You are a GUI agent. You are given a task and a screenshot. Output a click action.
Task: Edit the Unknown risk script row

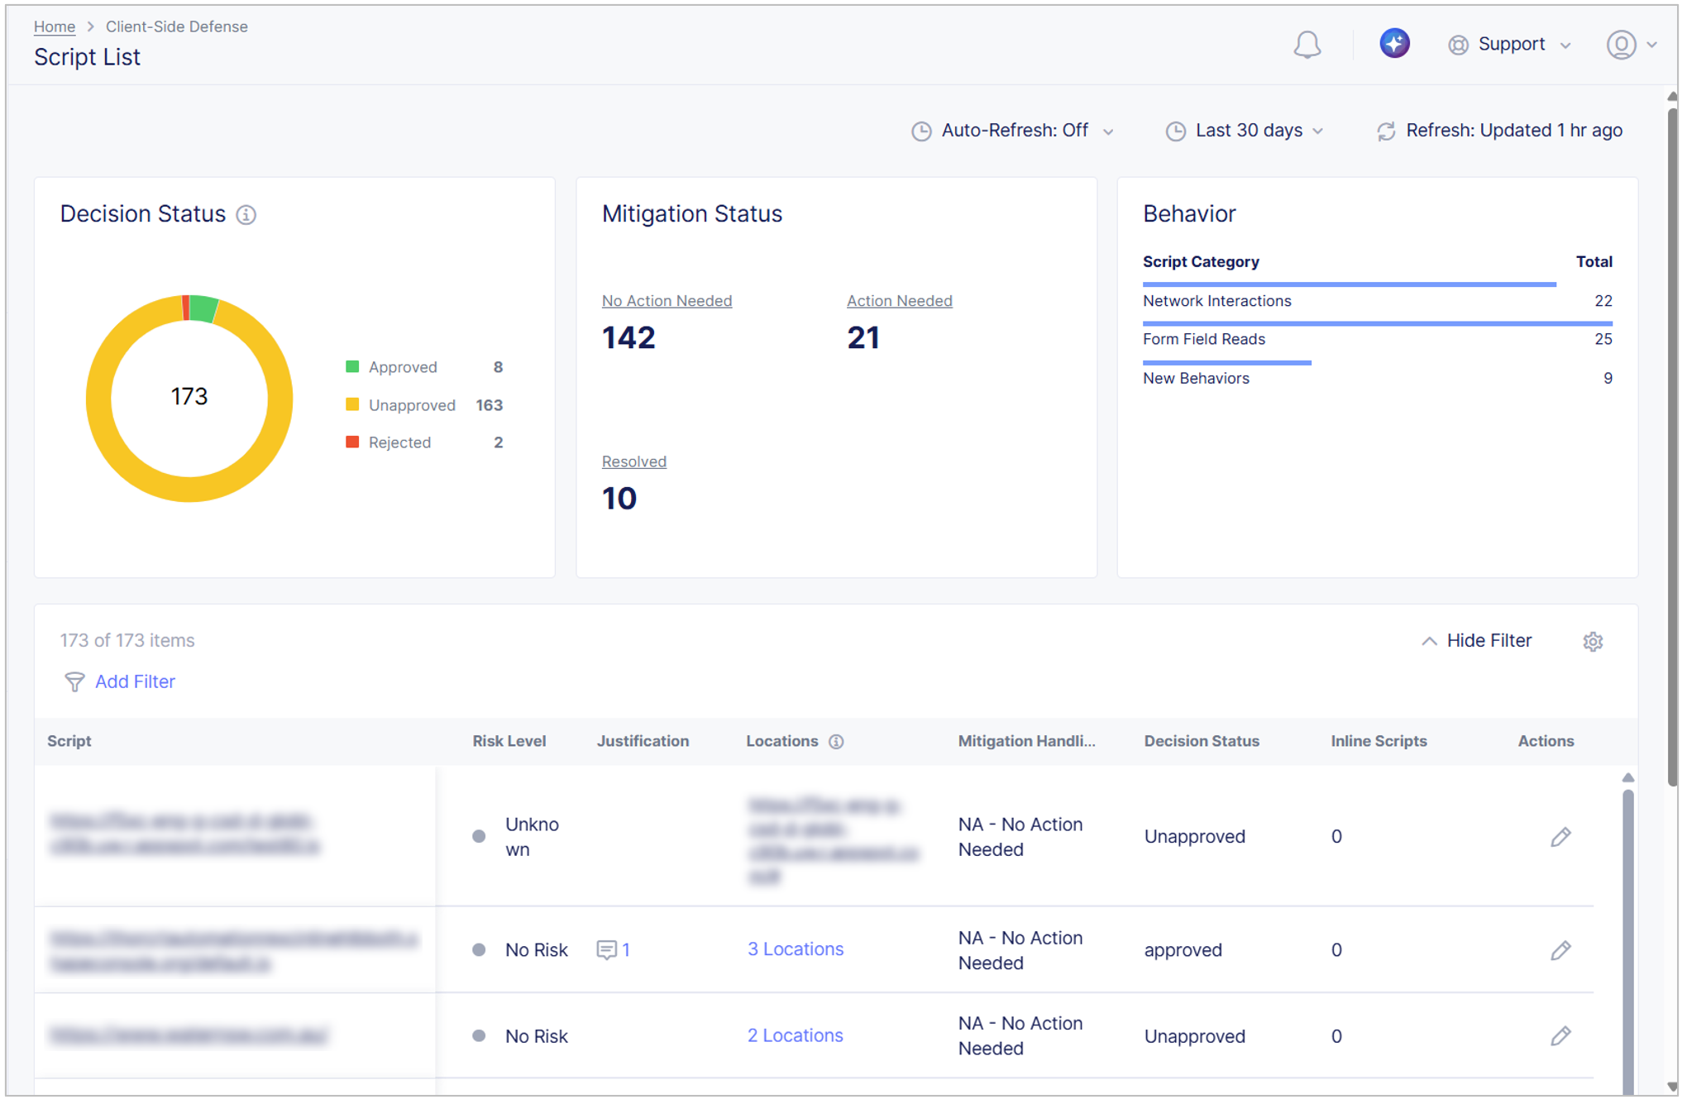(1560, 837)
